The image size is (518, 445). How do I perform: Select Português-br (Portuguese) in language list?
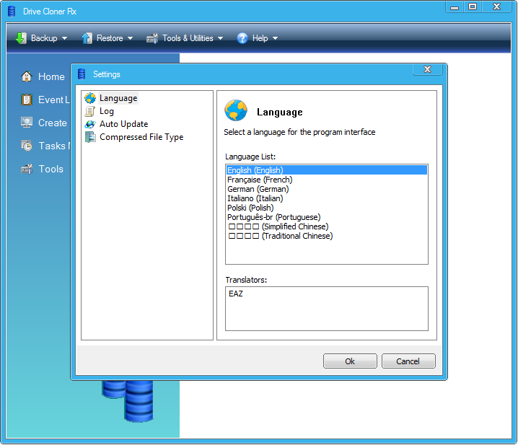327,217
